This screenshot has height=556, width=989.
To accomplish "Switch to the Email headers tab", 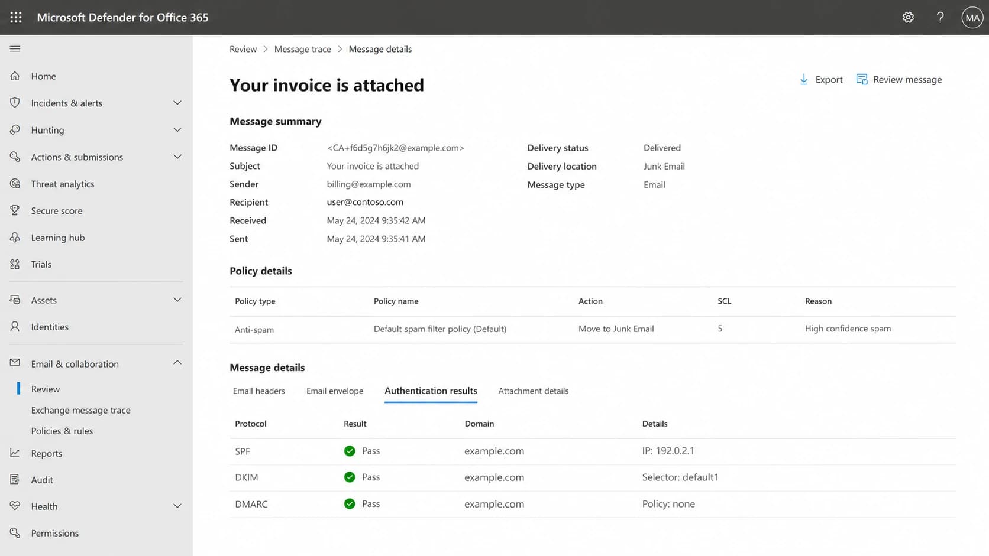I will click(x=259, y=391).
